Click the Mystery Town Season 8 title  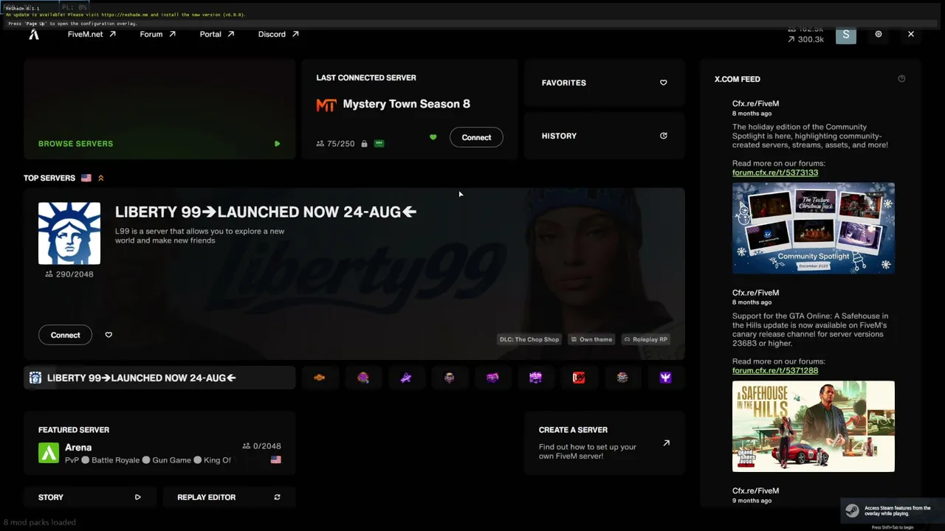click(407, 104)
